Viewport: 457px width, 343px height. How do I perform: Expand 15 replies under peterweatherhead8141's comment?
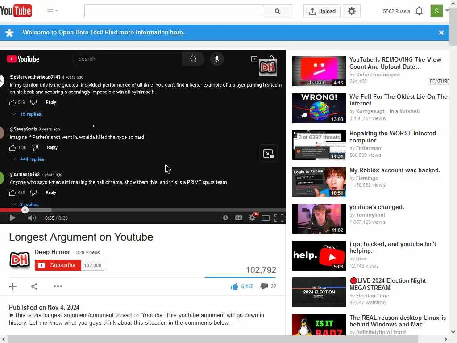(x=31, y=114)
